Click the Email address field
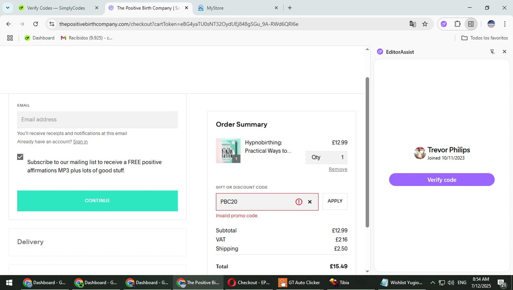This screenshot has width=513, height=290. (97, 119)
